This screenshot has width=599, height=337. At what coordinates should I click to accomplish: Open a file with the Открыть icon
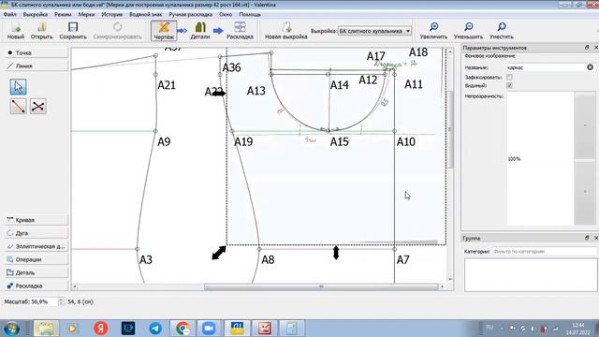[x=41, y=31]
